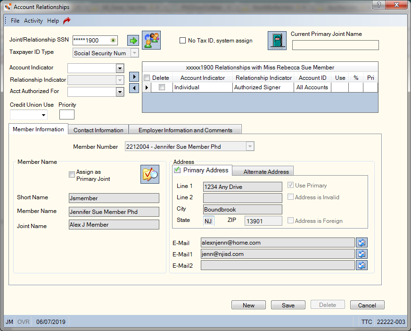The height and width of the screenshot is (331, 411).
Task: Open the Acct Authorized For dropdown
Action: coord(120,92)
